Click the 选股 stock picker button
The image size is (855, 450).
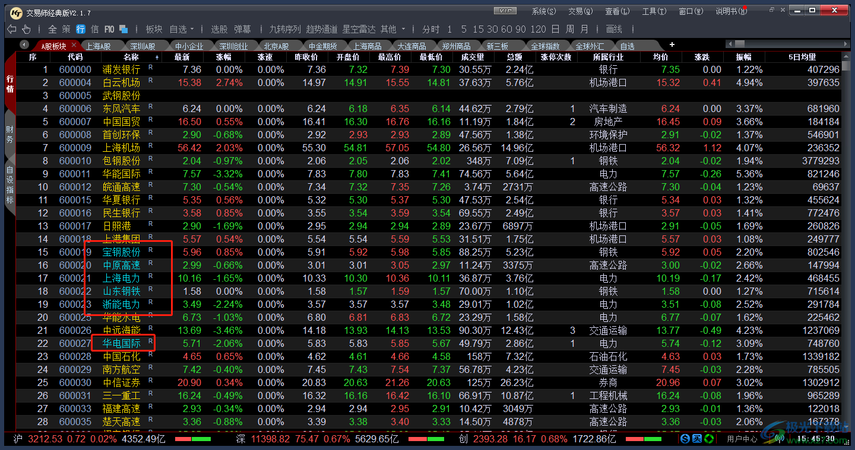click(219, 29)
